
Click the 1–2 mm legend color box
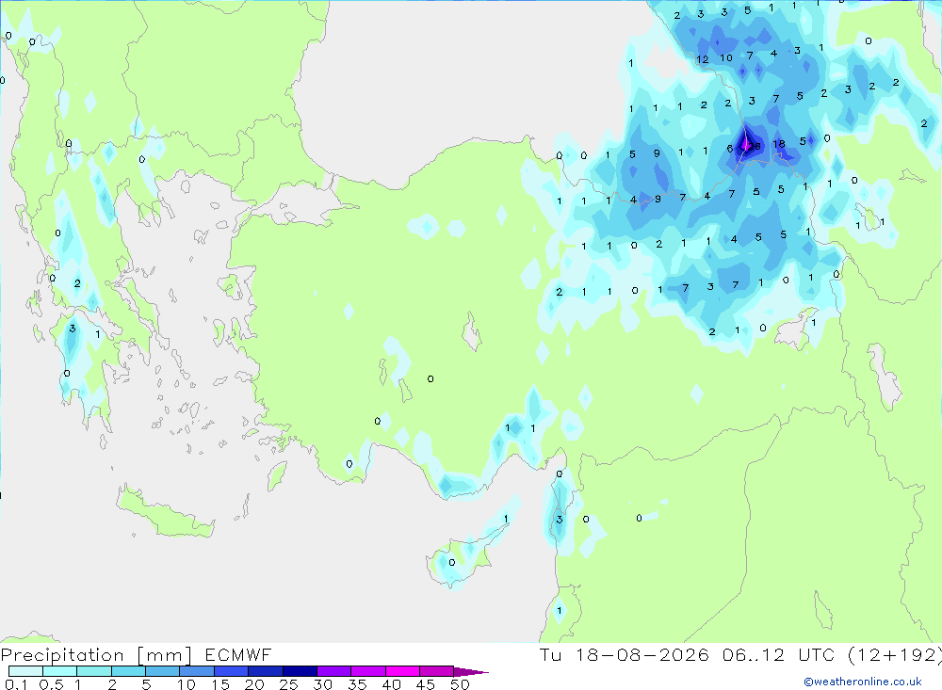pyautogui.click(x=94, y=671)
